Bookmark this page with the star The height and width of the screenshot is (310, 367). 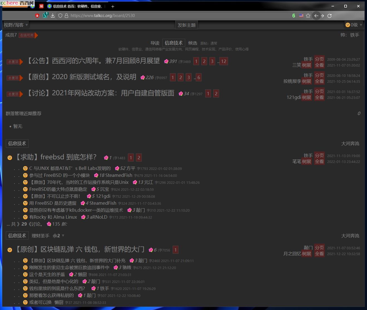308,16
